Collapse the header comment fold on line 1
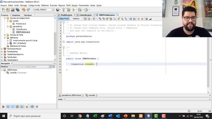This screenshot has height=119, width=212. point(64,22)
